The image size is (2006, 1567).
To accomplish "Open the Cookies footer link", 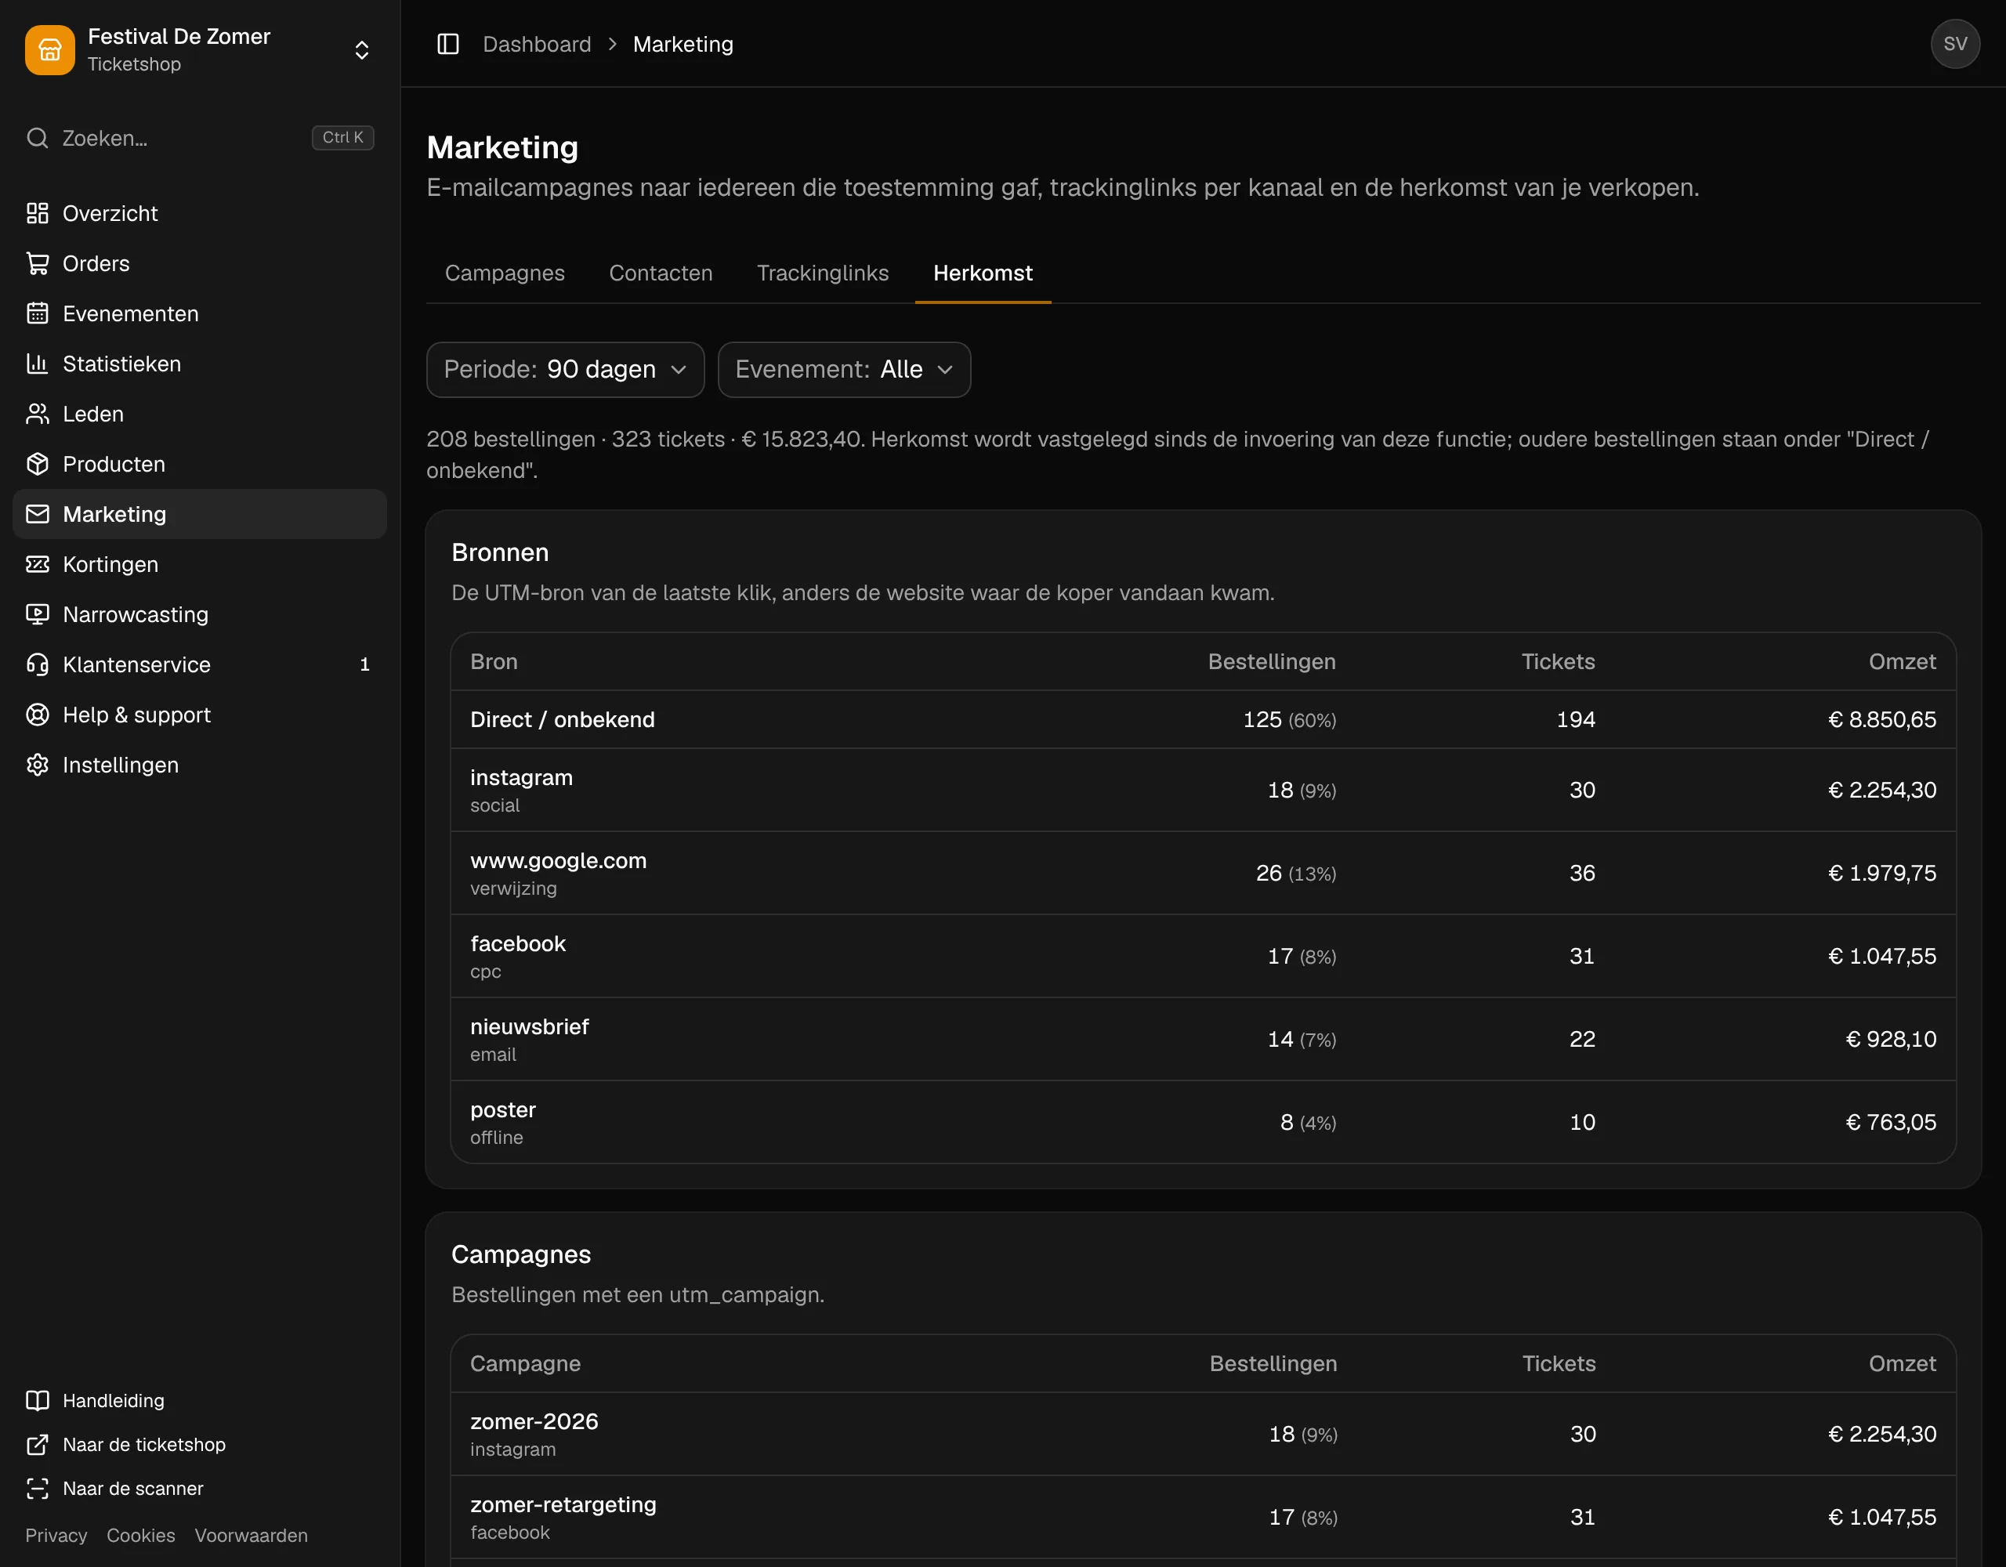I will tap(140, 1536).
